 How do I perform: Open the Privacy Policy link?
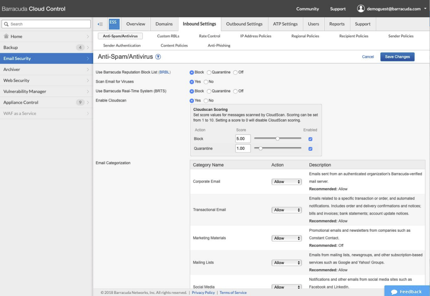[203, 293]
